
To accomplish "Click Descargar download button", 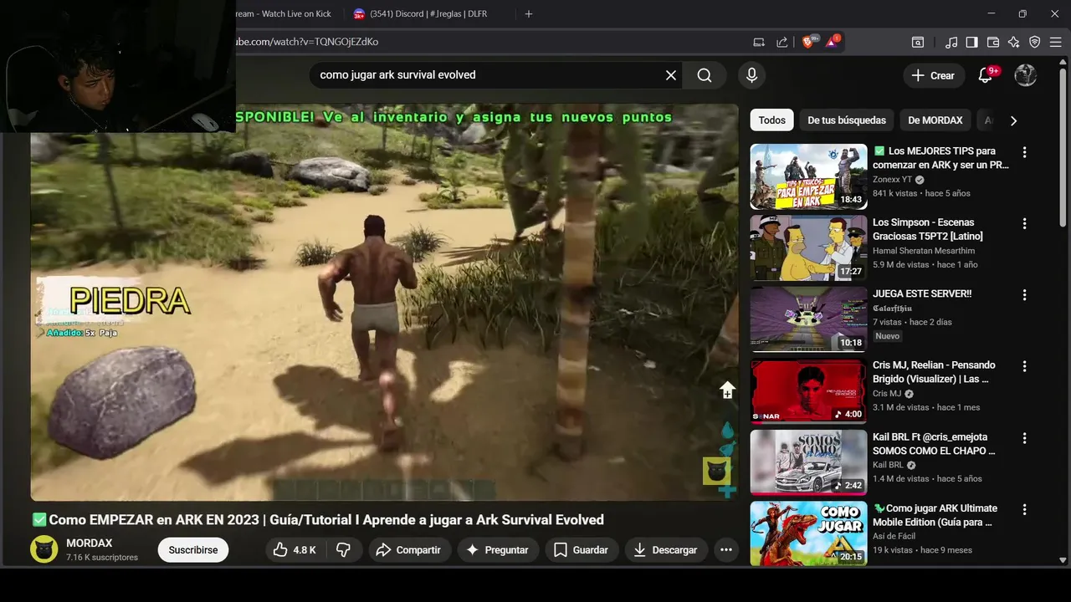I will click(x=666, y=549).
